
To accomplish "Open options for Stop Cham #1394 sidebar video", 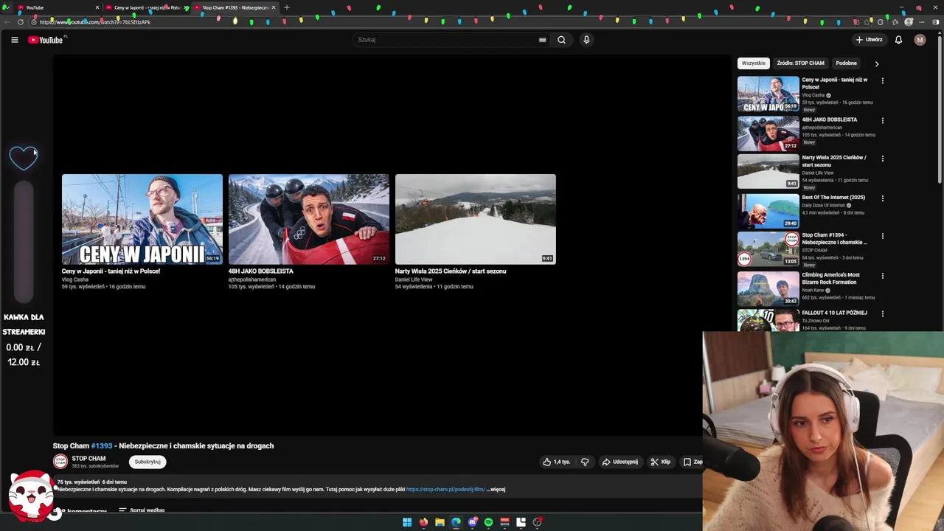I will point(883,237).
